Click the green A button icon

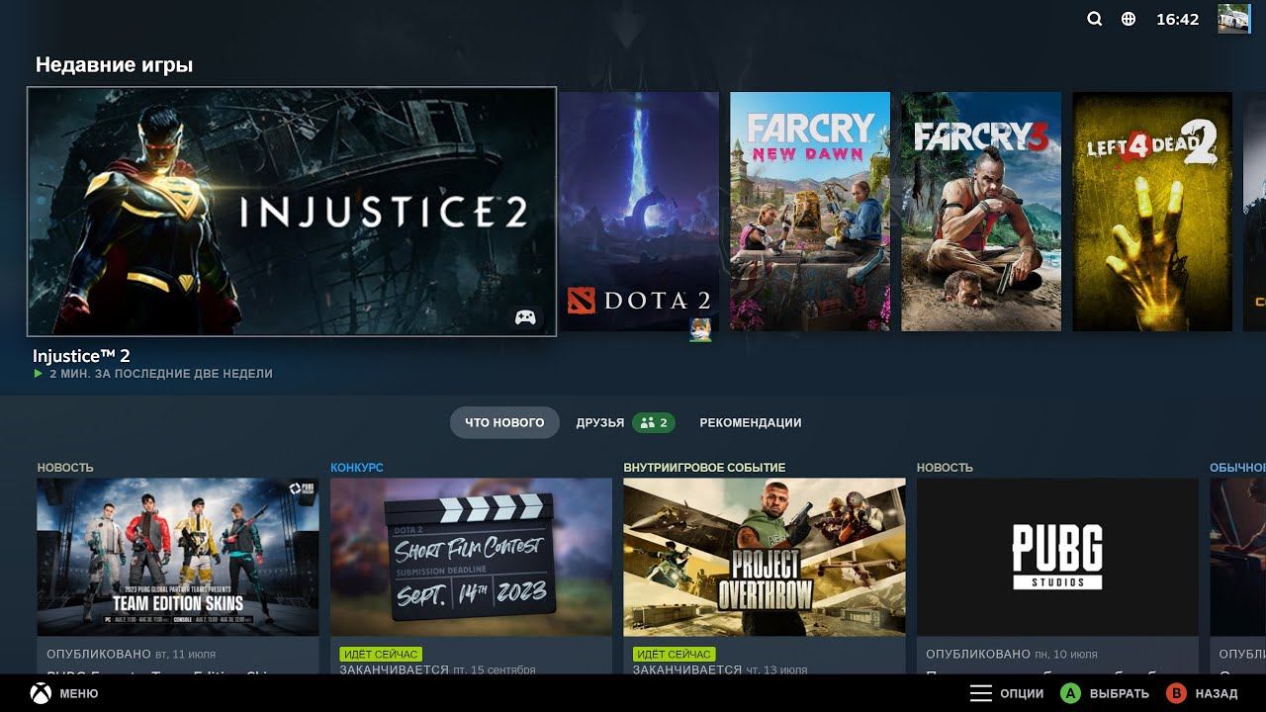click(1070, 693)
